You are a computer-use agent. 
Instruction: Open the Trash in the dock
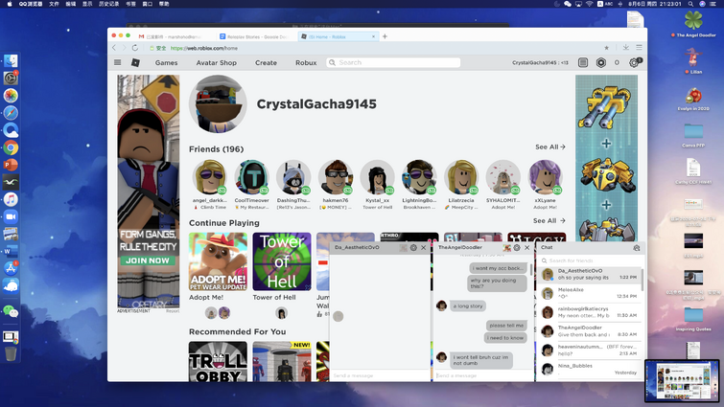(x=11, y=354)
